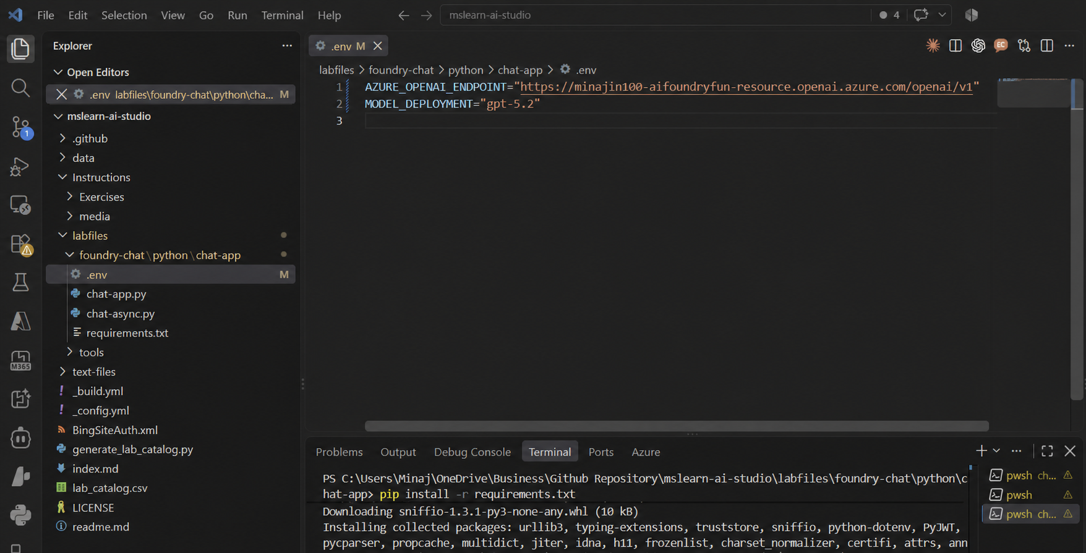Click the editor minimap preview

(x=1033, y=93)
